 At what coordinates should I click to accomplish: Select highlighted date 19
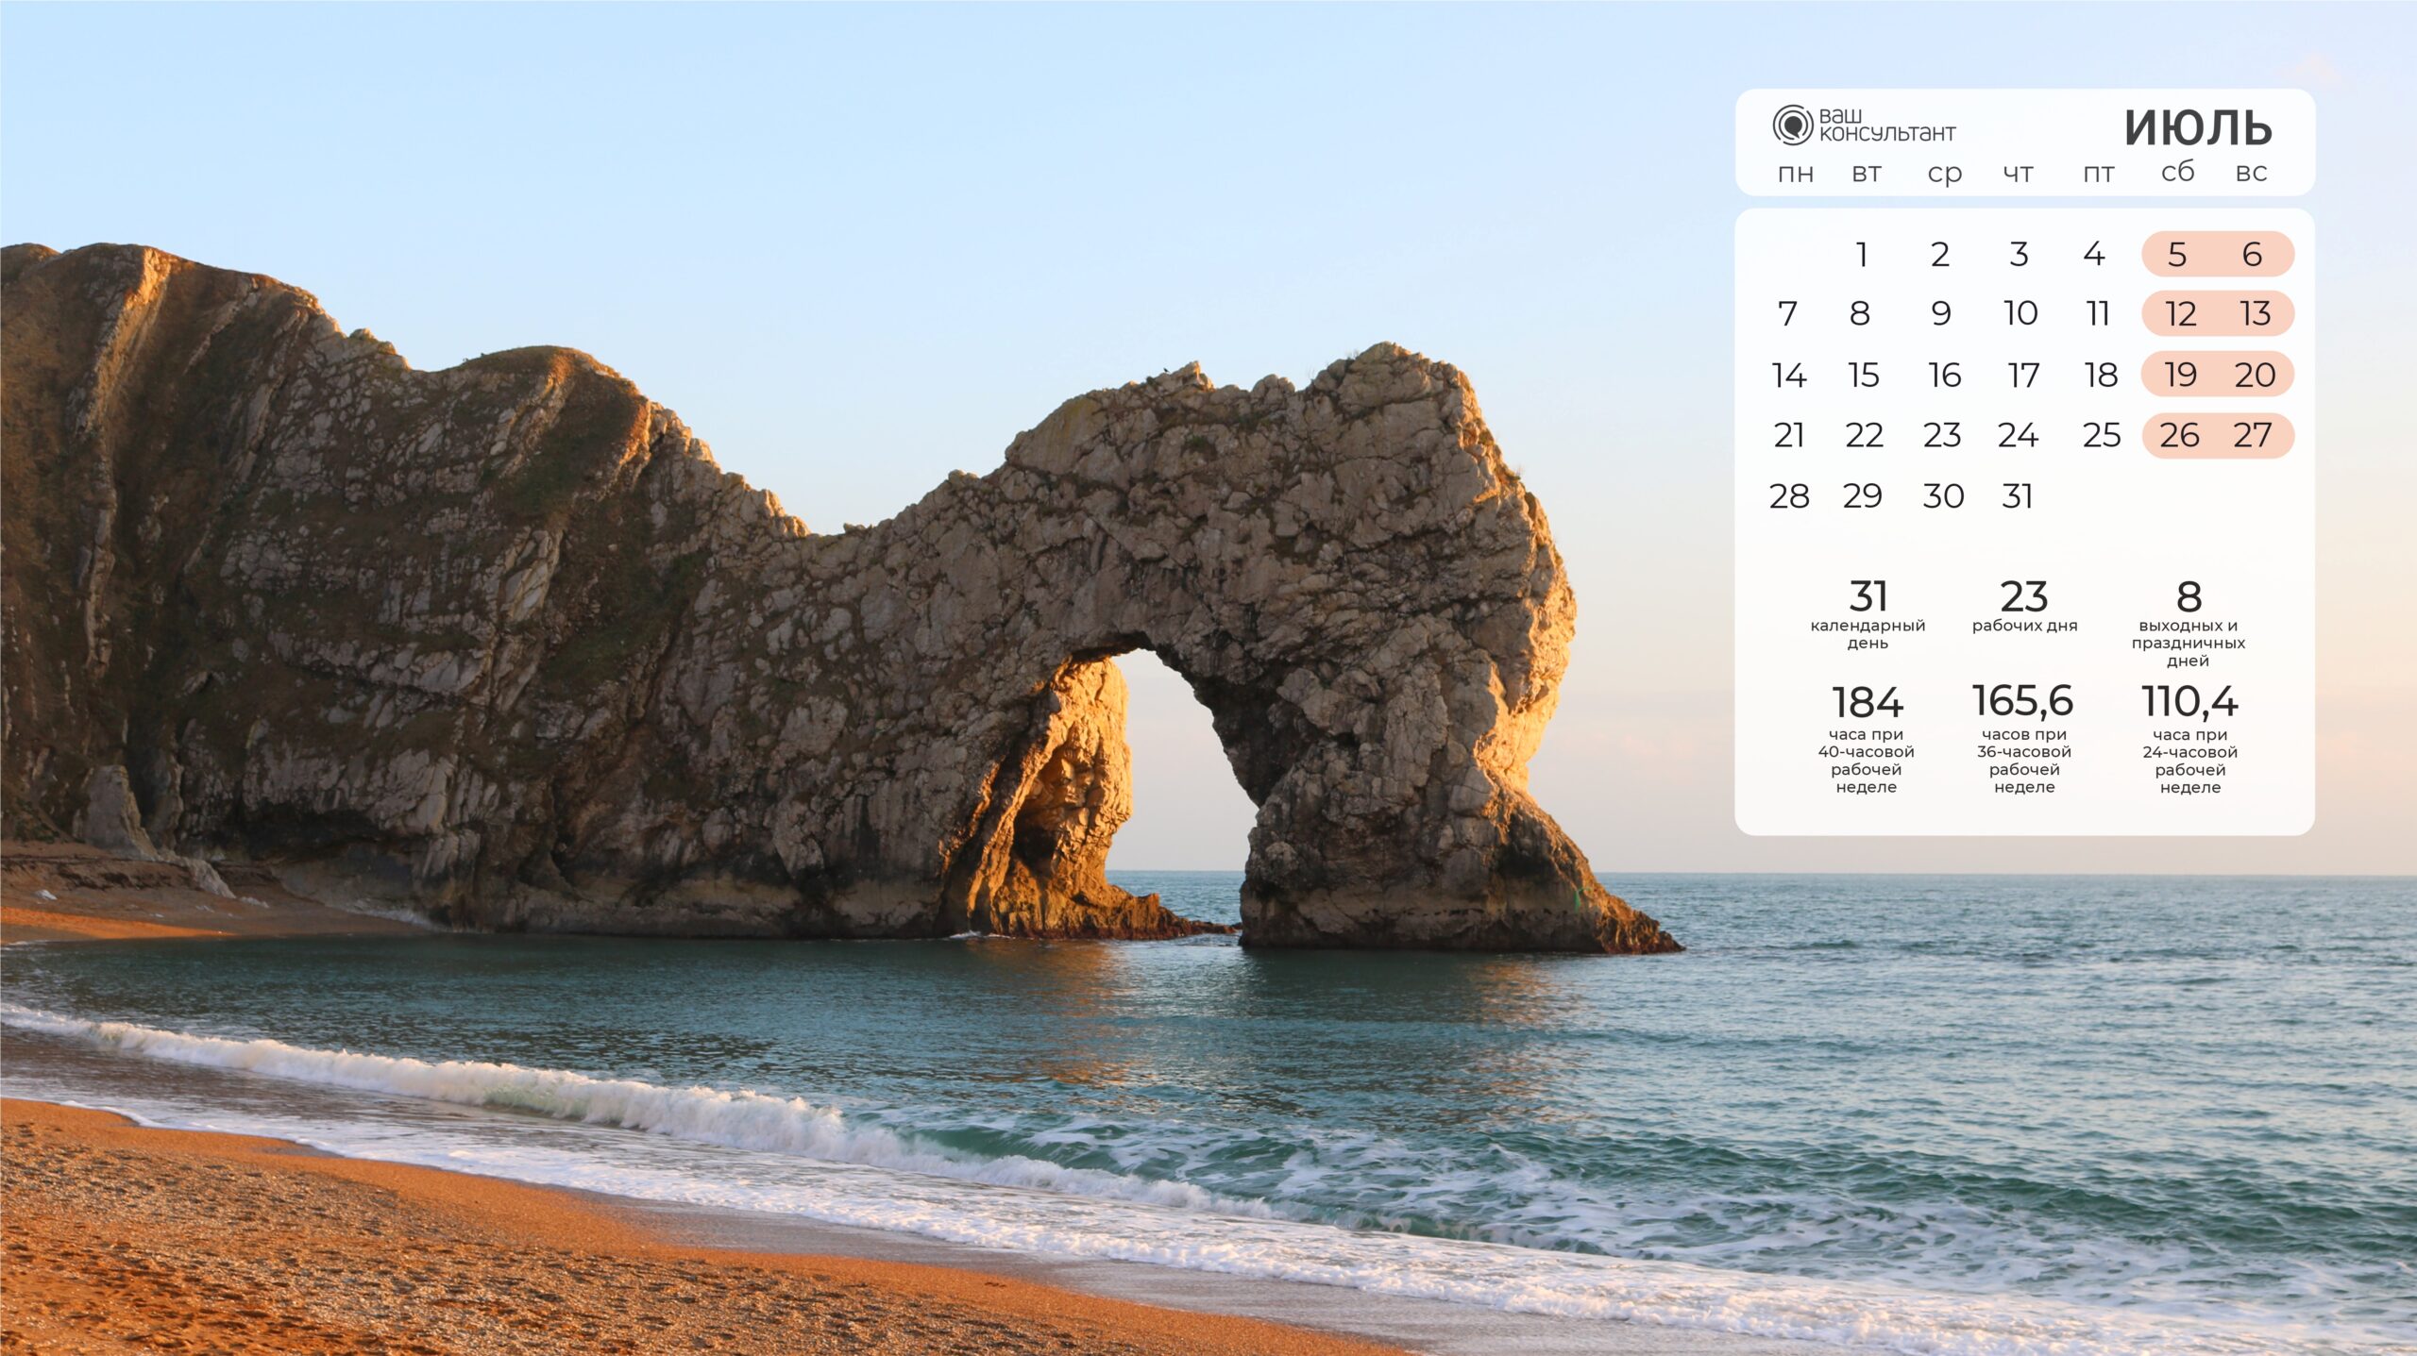[x=2180, y=376]
